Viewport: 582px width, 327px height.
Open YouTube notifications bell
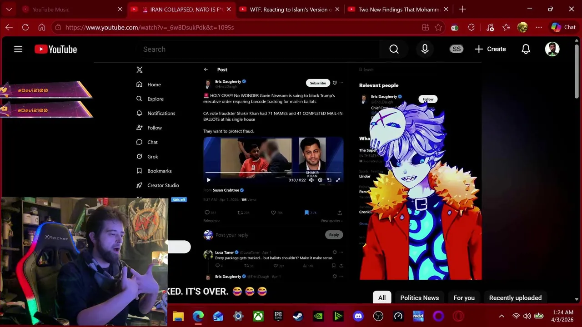526,49
